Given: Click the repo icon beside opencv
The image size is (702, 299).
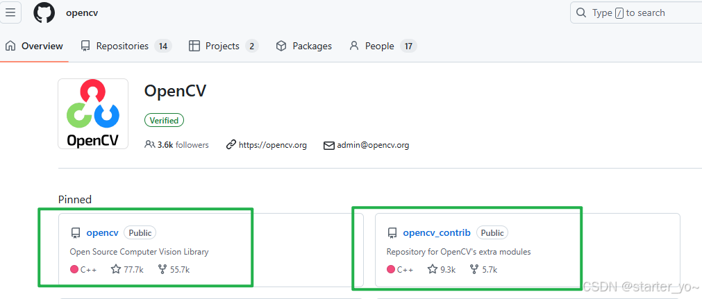Looking at the screenshot, I should point(76,233).
